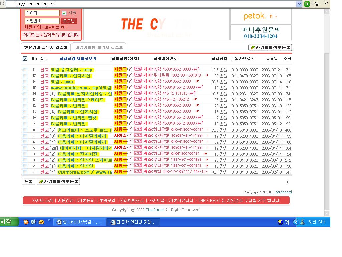
Task: Open the 피해사례 자세히보기 column header link
Action: [78, 59]
